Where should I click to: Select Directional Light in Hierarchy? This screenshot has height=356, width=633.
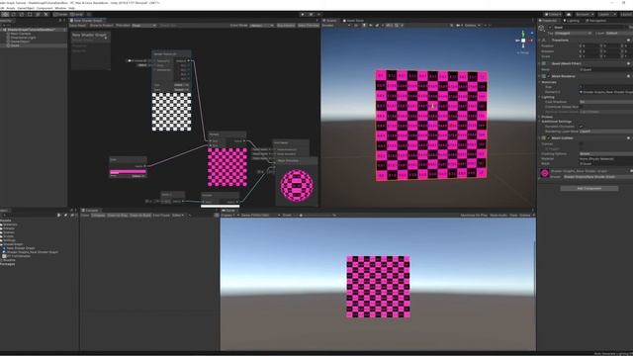pyautogui.click(x=23, y=38)
